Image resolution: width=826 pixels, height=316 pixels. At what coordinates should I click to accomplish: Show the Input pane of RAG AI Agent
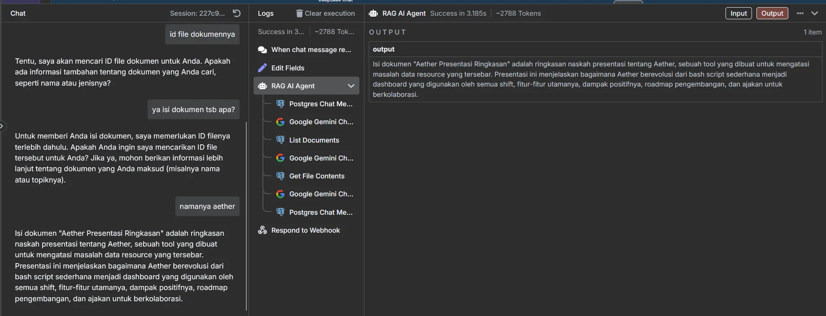pos(739,13)
